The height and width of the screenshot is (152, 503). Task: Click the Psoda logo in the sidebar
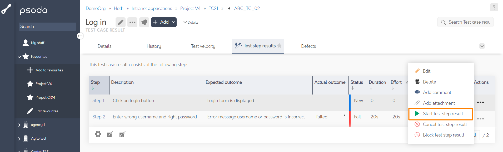(x=34, y=10)
